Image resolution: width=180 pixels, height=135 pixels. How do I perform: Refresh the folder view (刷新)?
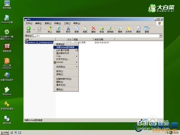[x=58, y=30]
